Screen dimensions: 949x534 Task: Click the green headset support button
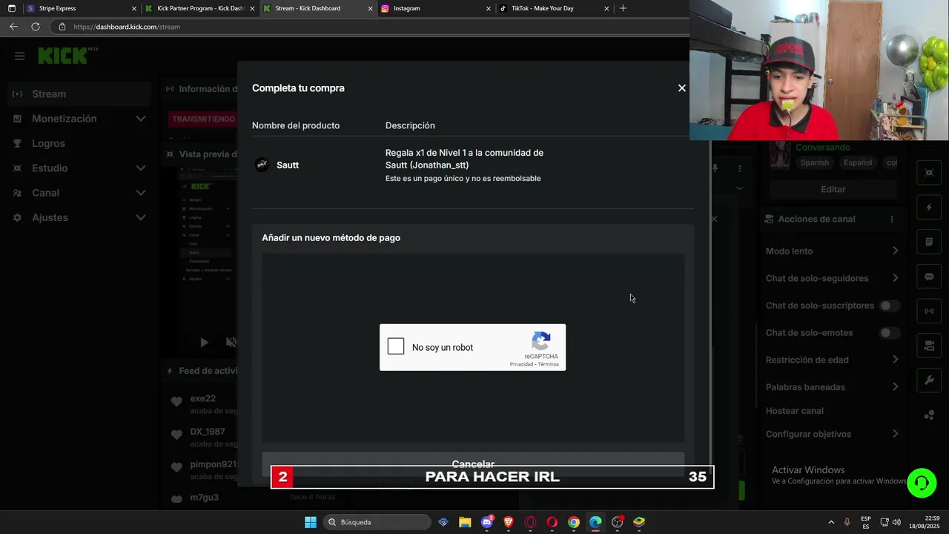[x=922, y=484]
